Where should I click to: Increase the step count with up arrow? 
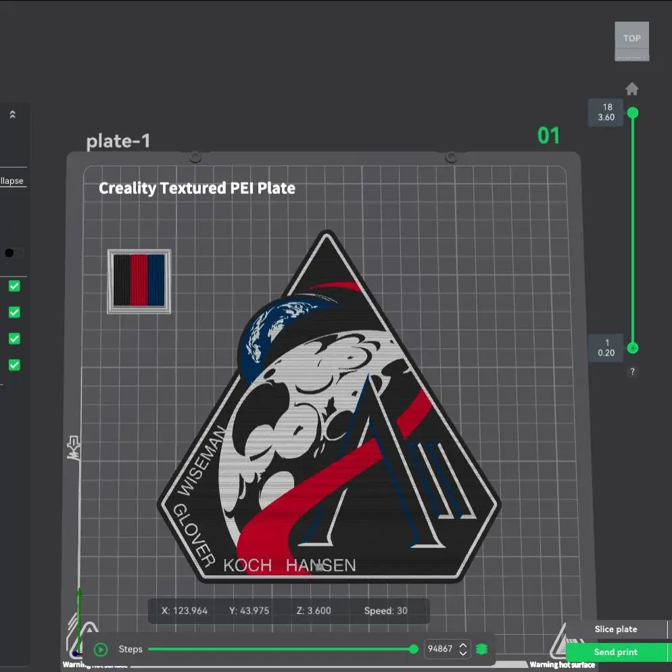point(463,645)
